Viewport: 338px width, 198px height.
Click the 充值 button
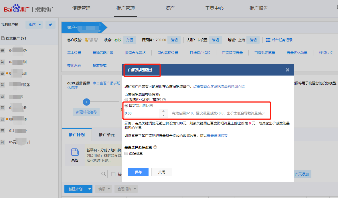click(x=129, y=40)
